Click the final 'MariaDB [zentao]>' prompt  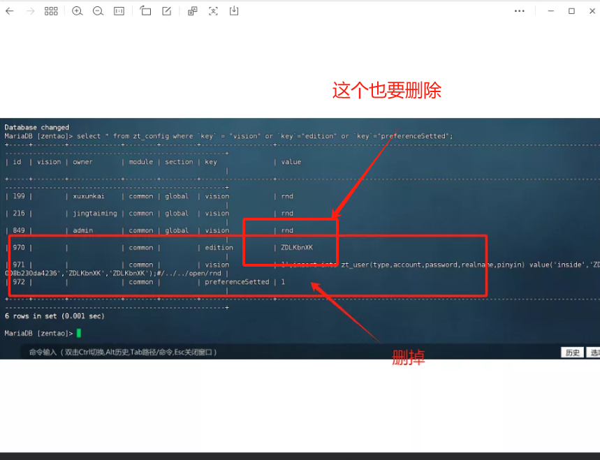(x=38, y=334)
